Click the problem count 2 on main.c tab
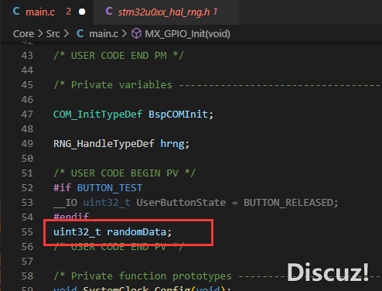Viewport: 382px width, 291px height. click(68, 12)
